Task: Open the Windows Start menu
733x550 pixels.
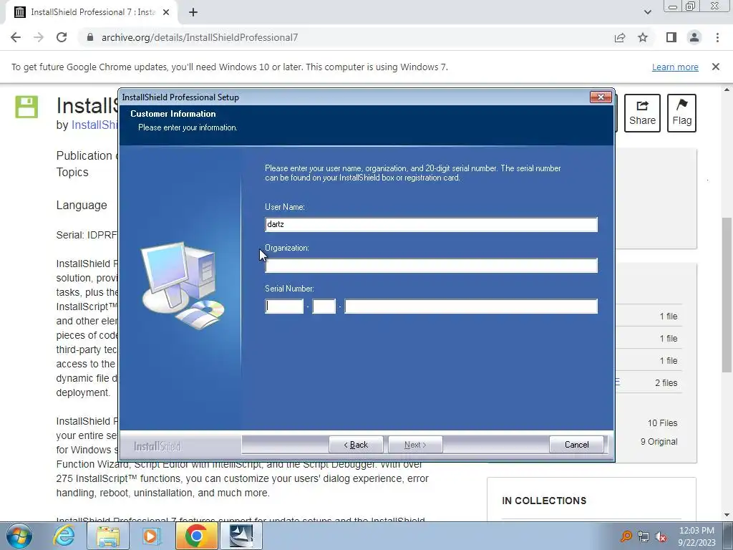Action: coord(19,536)
